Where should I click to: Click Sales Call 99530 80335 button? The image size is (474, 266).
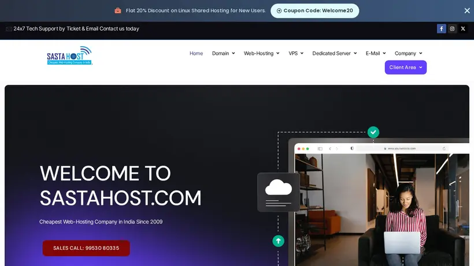pos(86,248)
